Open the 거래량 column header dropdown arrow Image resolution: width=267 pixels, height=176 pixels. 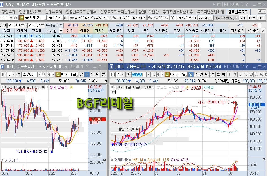(x=61, y=31)
